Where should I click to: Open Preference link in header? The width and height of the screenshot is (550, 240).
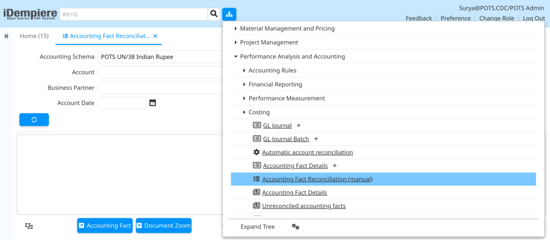(455, 18)
